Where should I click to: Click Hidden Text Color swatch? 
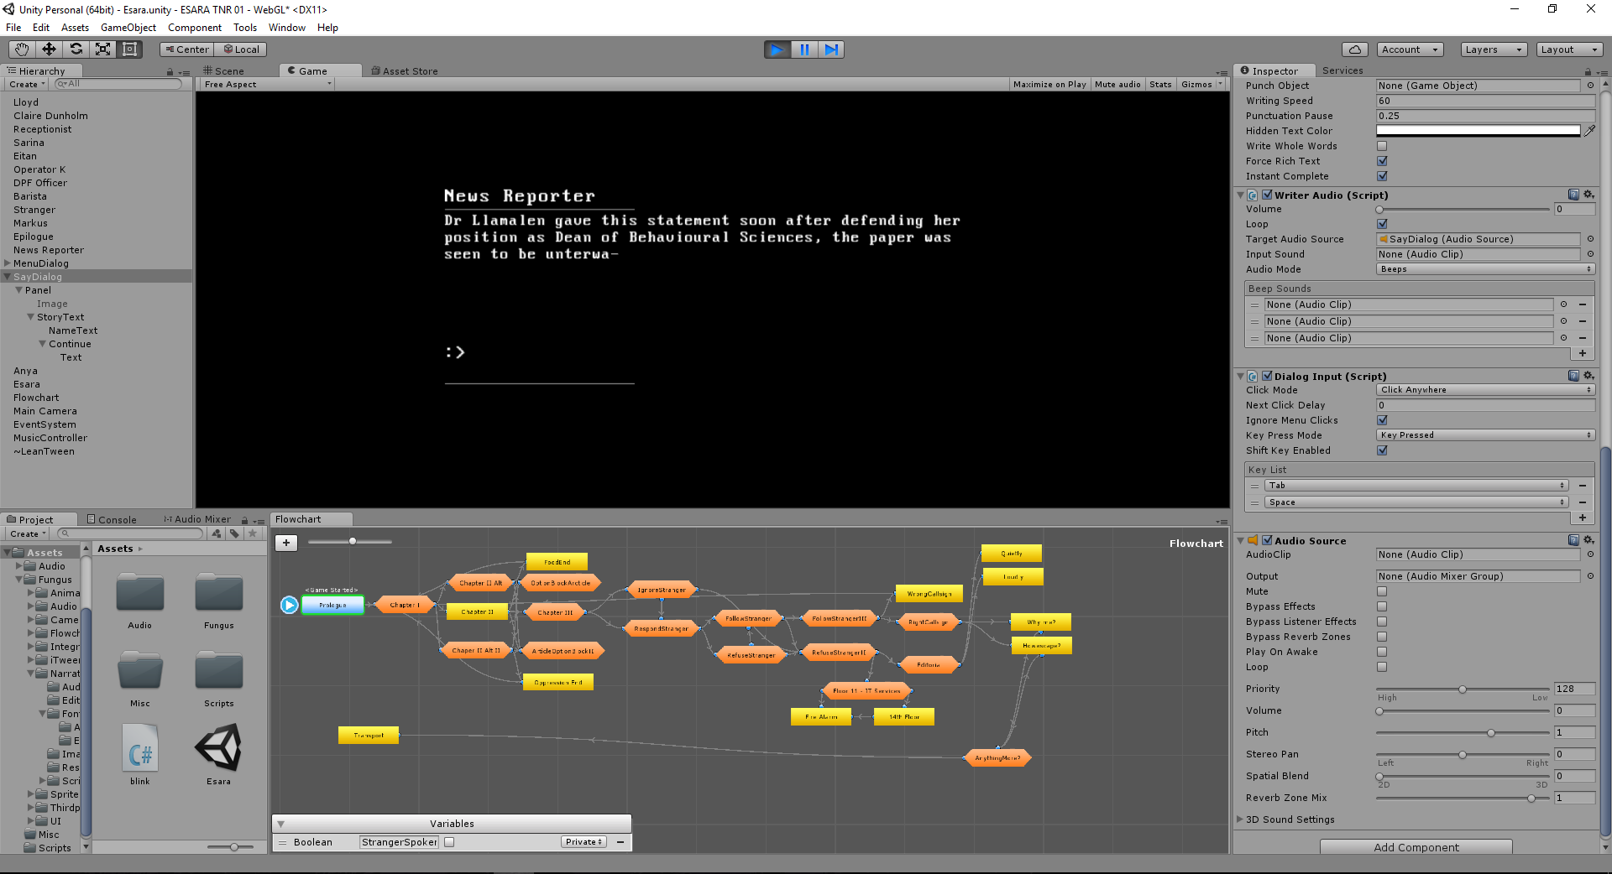coord(1478,131)
